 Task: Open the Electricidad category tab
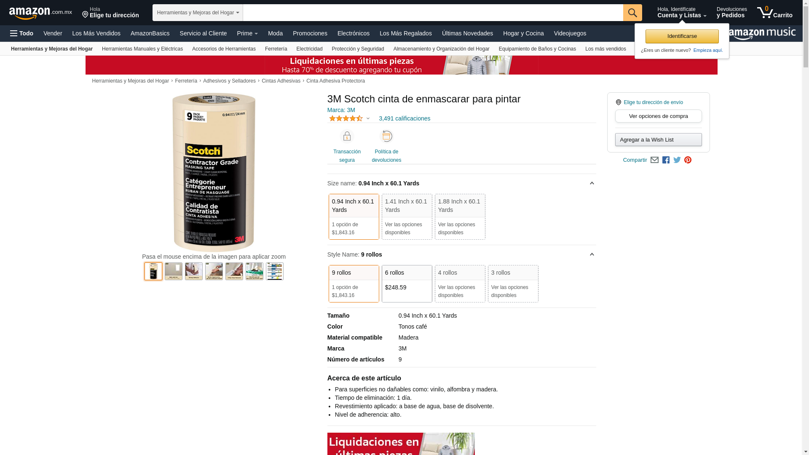(309, 49)
